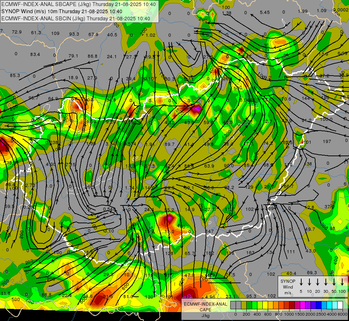Click the map value 5.45

pos(265,12)
